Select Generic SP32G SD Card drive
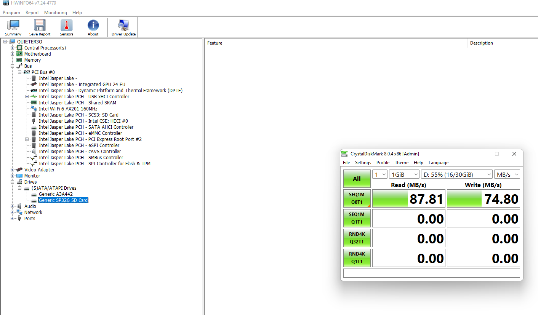The height and width of the screenshot is (315, 538). 63,200
